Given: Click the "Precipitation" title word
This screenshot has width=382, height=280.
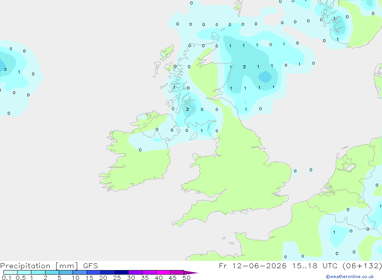Looking at the screenshot, I should point(25,266).
